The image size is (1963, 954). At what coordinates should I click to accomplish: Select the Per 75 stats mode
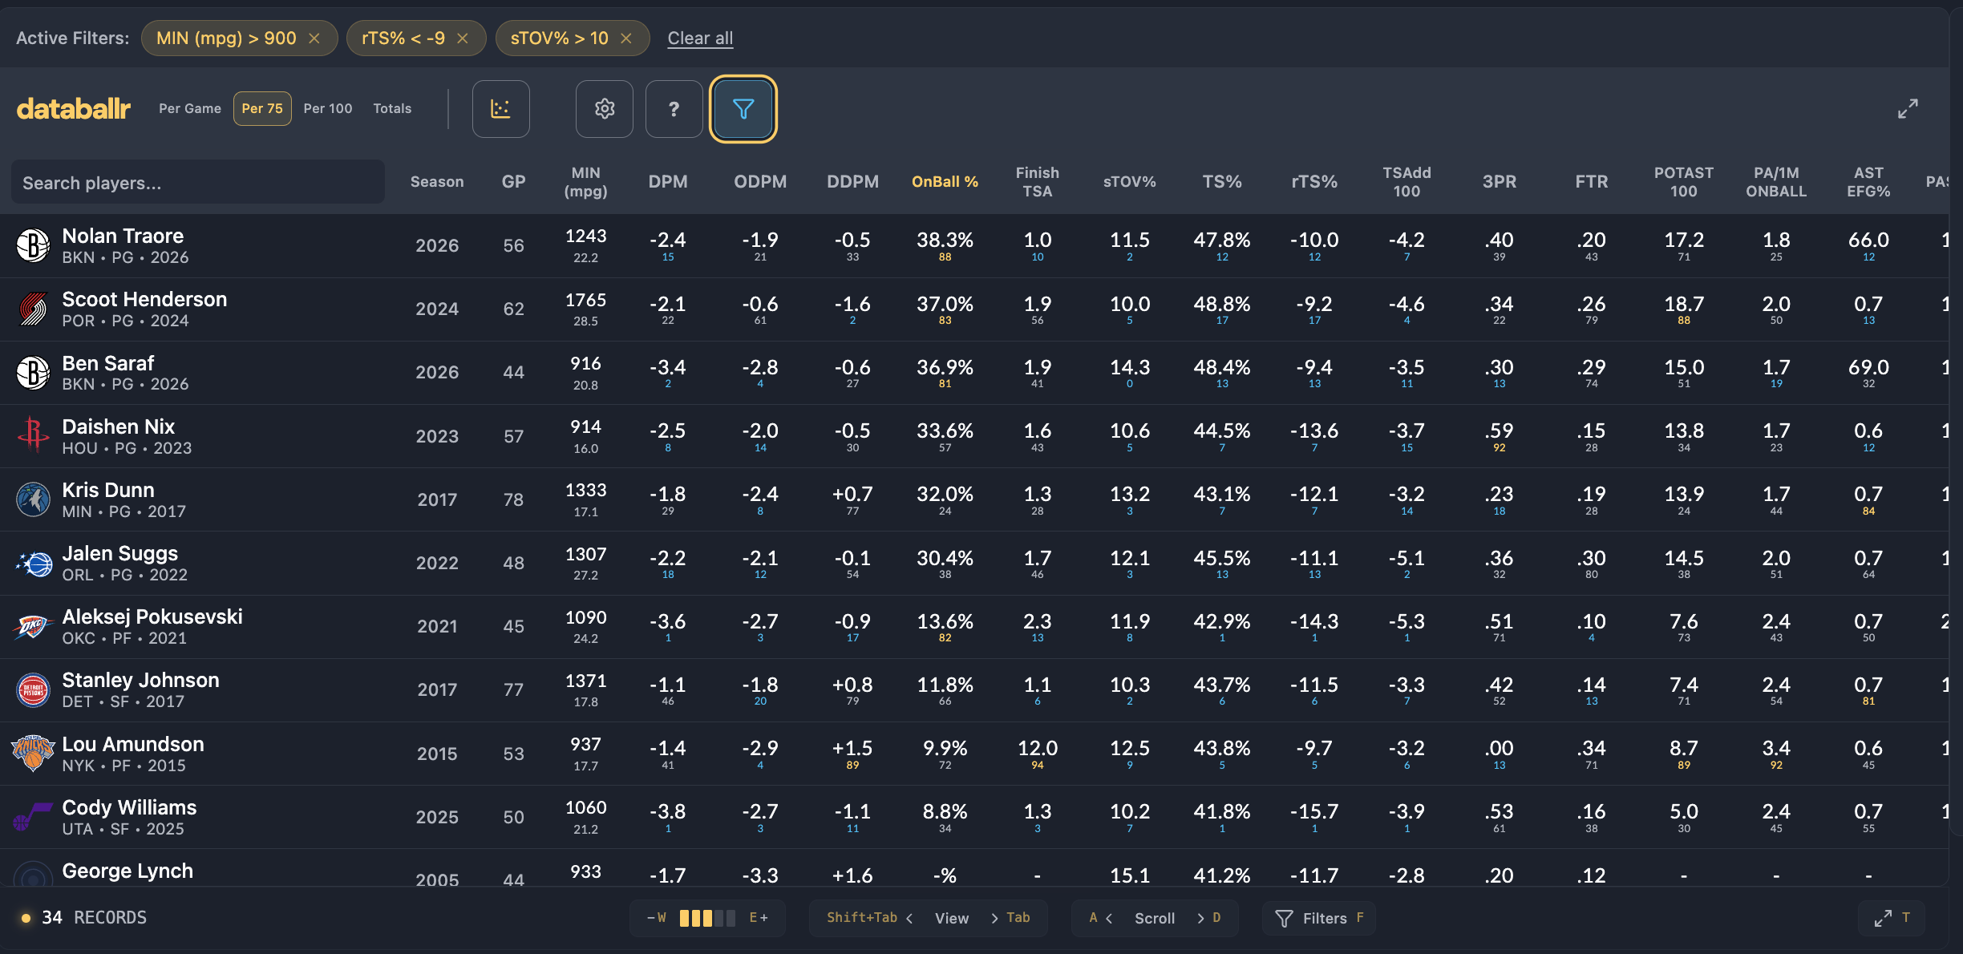pos(262,108)
